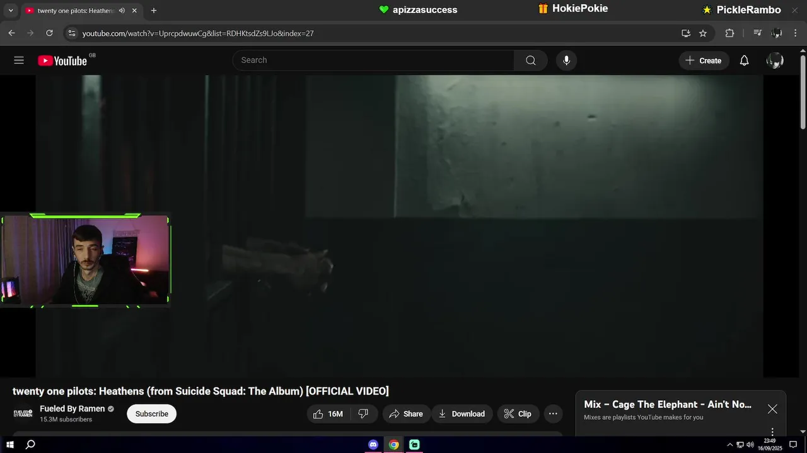Open the Windows Start menu
The image size is (807, 453).
coord(9,445)
